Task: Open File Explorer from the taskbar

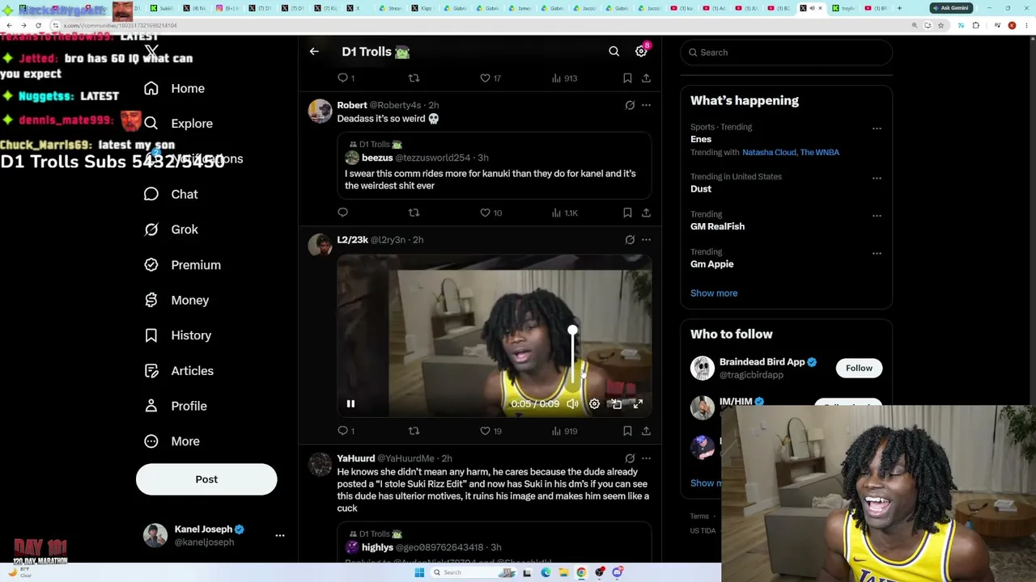Action: (x=563, y=572)
